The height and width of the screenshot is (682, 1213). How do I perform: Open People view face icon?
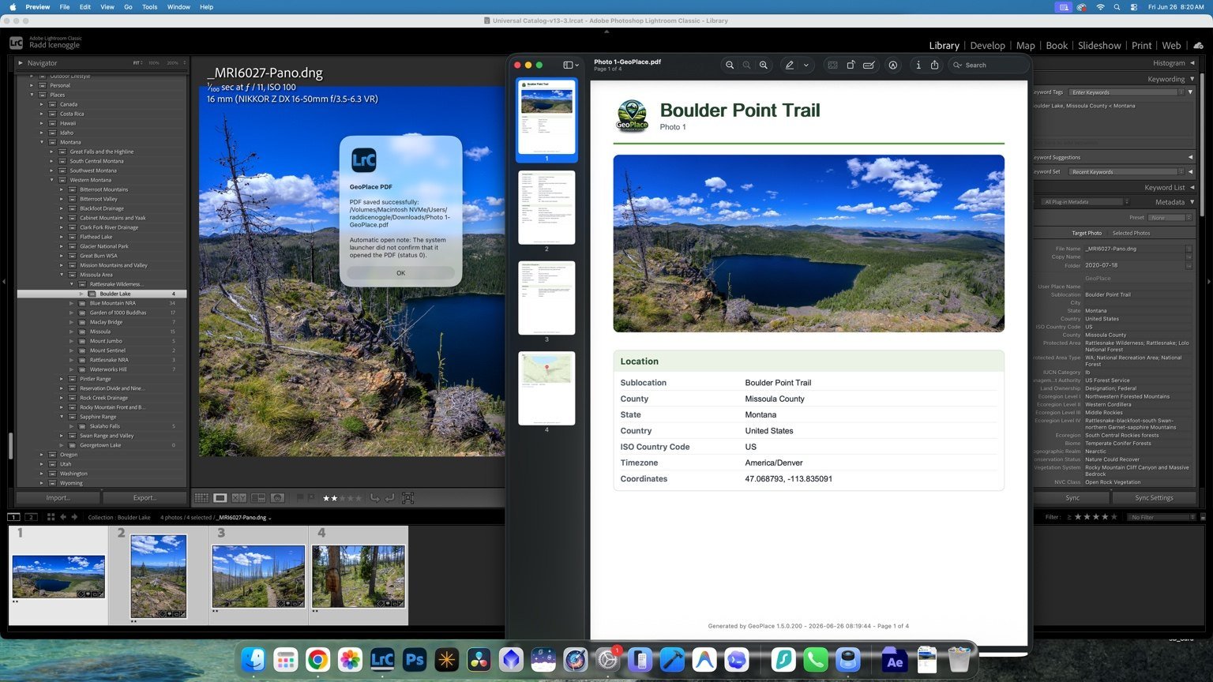point(277,498)
